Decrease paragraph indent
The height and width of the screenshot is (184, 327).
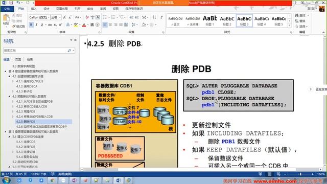click(x=131, y=17)
